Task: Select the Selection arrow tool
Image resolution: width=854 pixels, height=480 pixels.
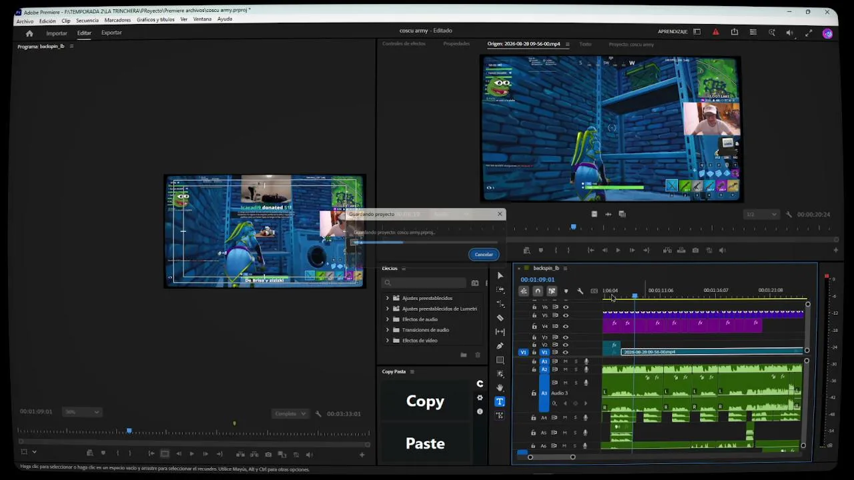Action: [500, 276]
